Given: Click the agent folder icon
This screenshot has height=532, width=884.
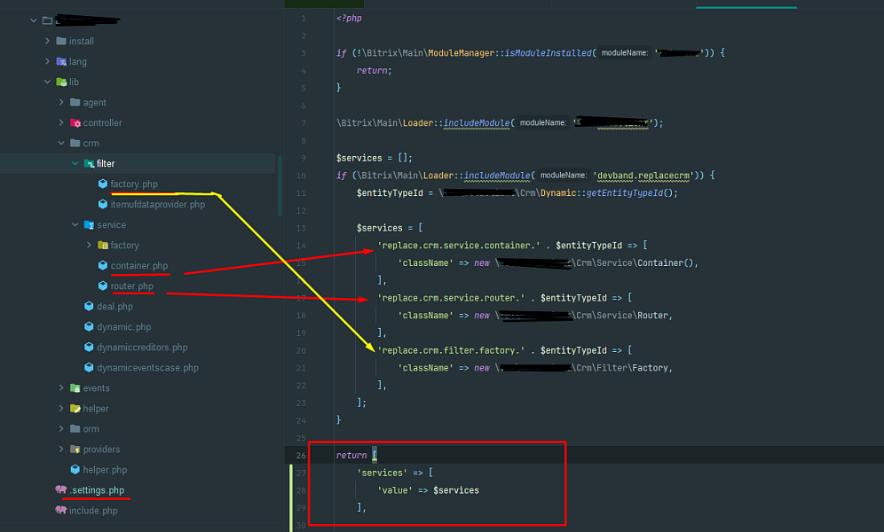Looking at the screenshot, I should click(75, 102).
